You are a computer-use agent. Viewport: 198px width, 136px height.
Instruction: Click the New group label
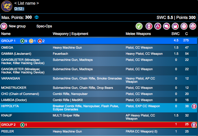pos(17,26)
